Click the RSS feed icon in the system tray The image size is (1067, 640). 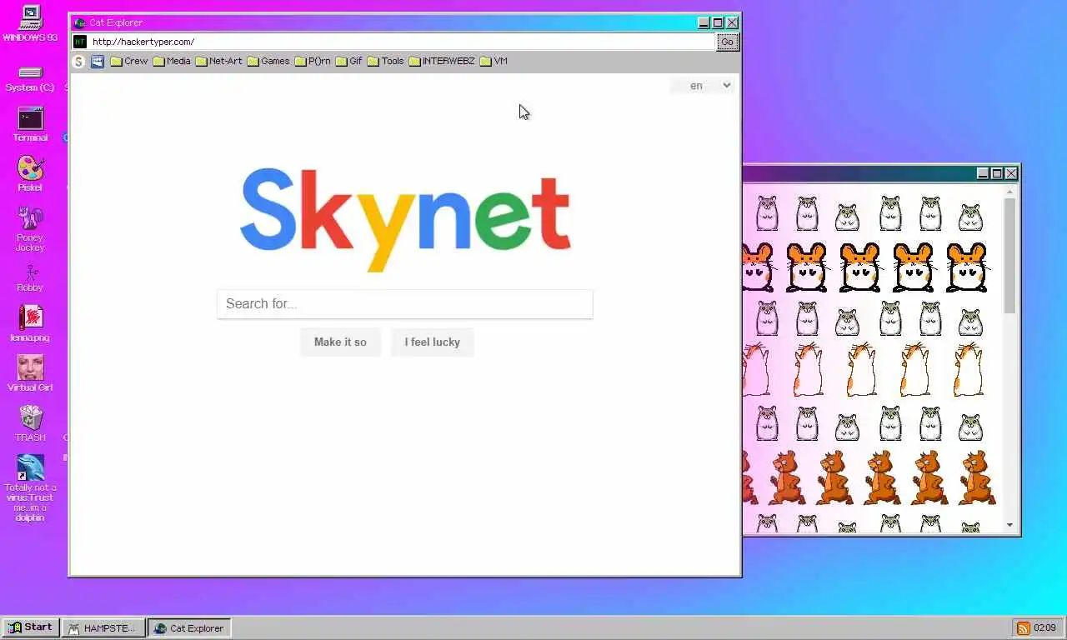pyautogui.click(x=1022, y=627)
